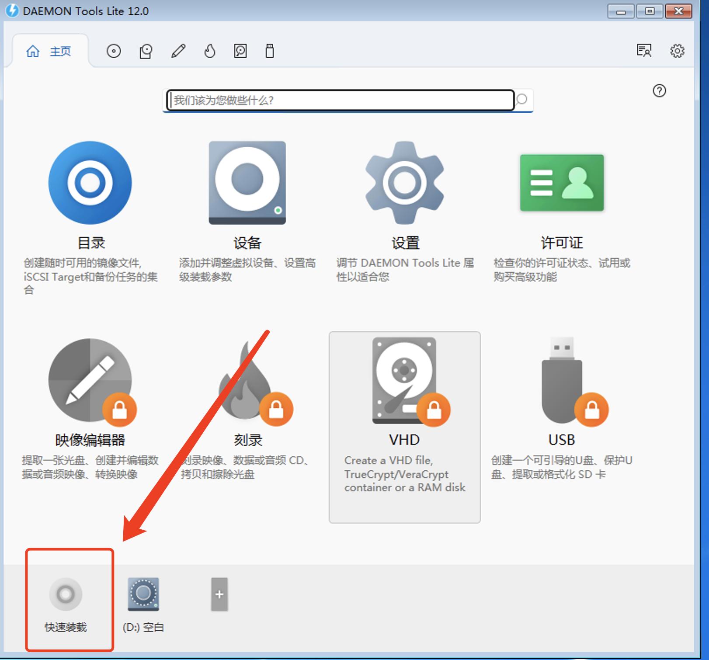Open the 设置 settings gear tile
This screenshot has height=660, width=709.
[405, 212]
